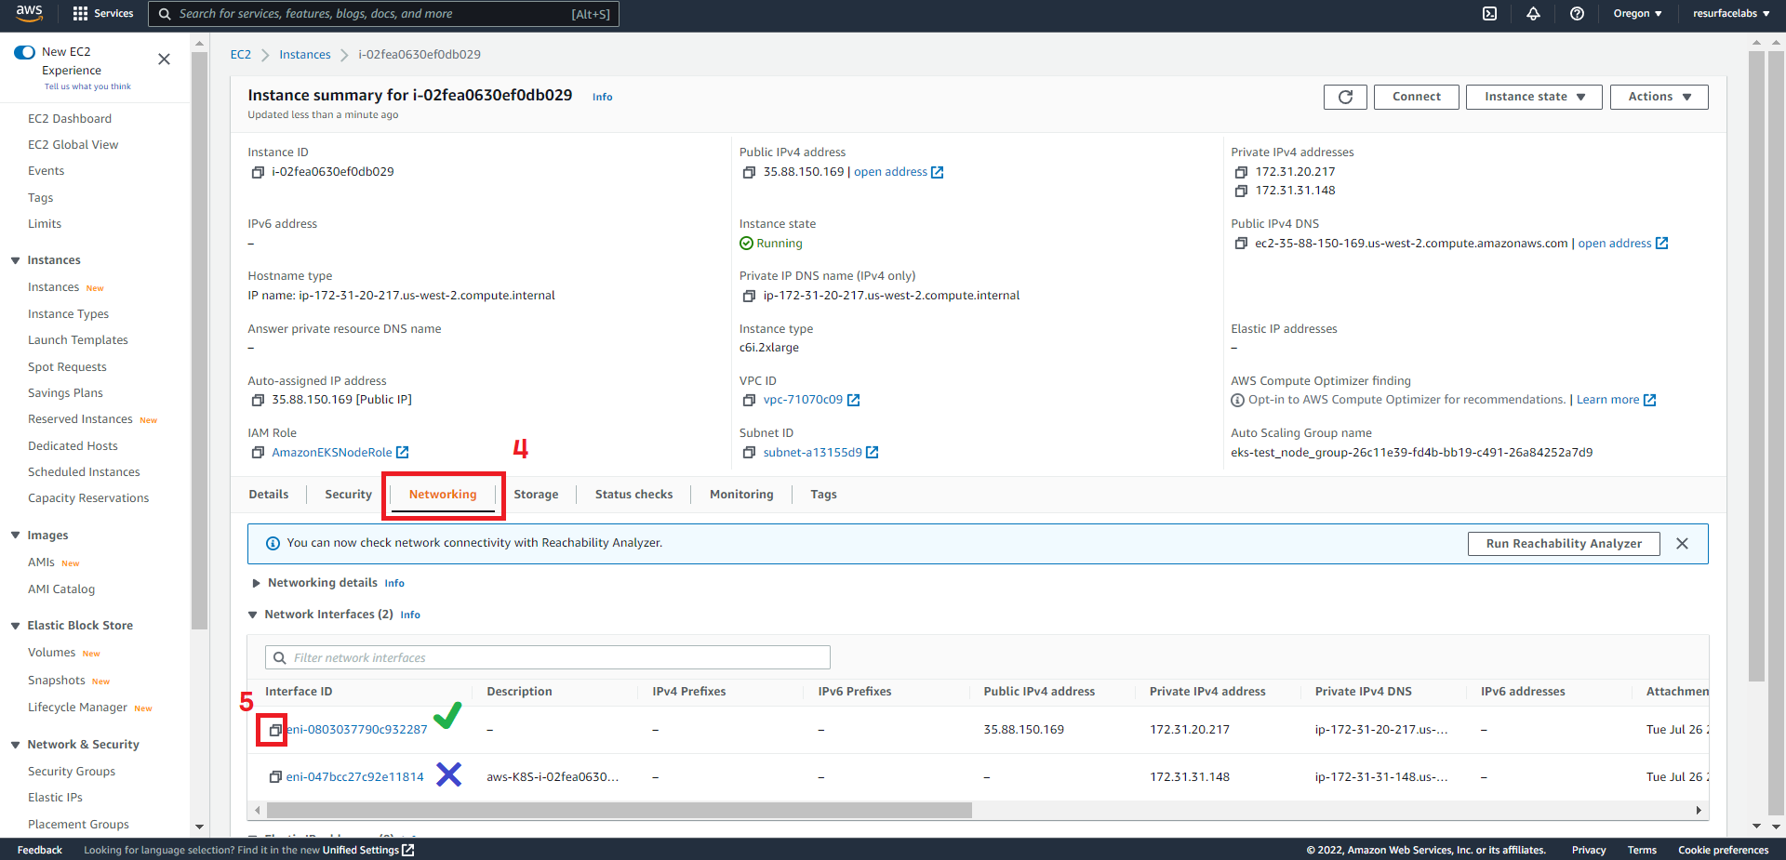Open the eni-0803037790c932287 interface link
Screen dimensions: 1786x860
(357, 730)
